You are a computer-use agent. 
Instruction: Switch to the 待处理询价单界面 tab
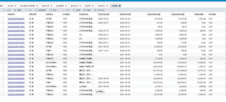(x=27, y=6)
